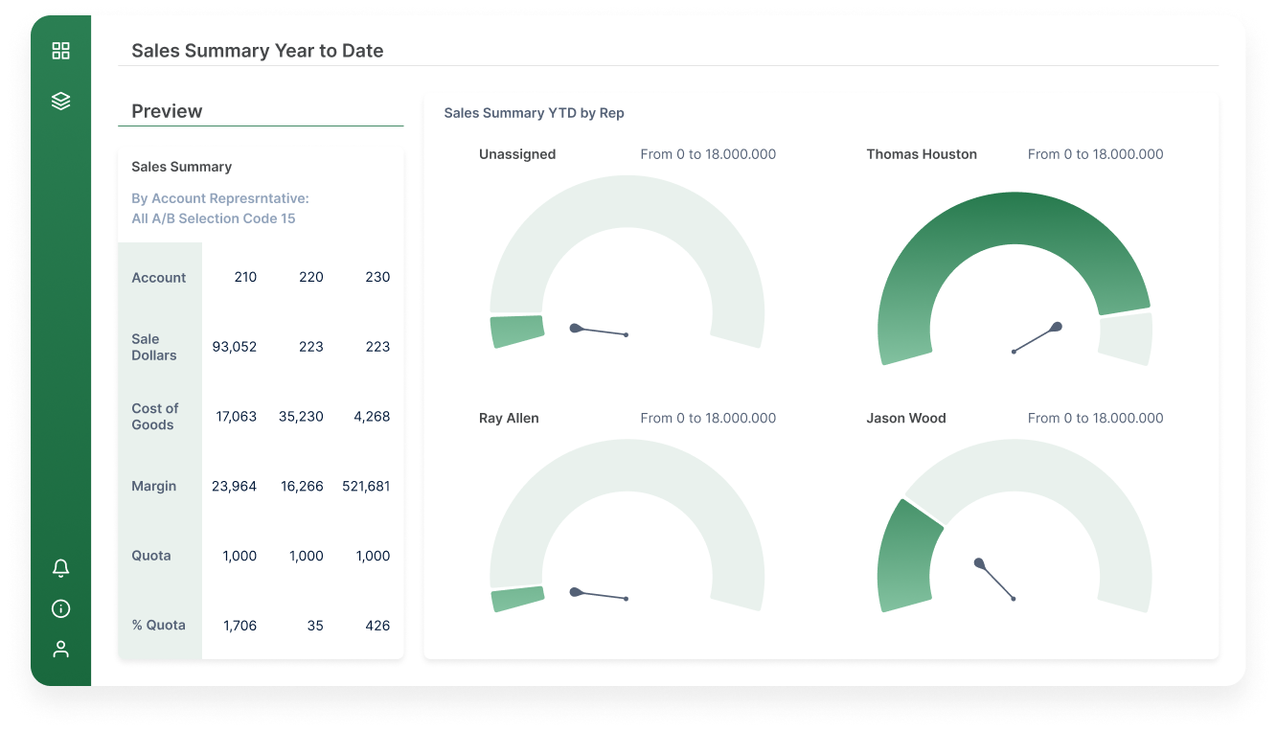
Task: Open the user profile icon
Action: [x=60, y=649]
